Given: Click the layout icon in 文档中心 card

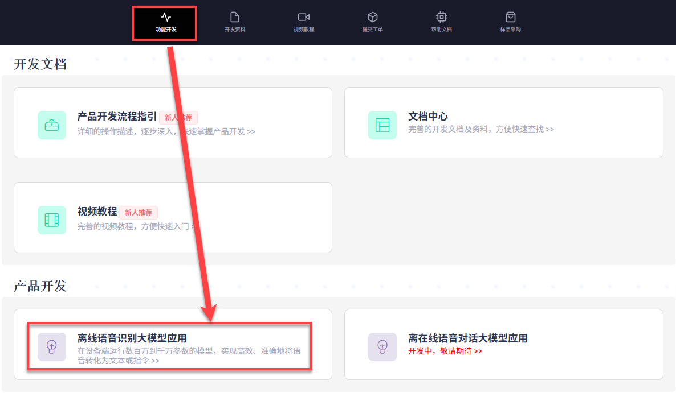Looking at the screenshot, I should coord(382,125).
